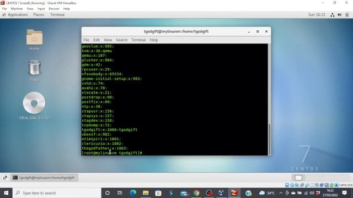Click the terminal vertical scrollbar thumb
This screenshot has width=353, height=198.
[269, 139]
